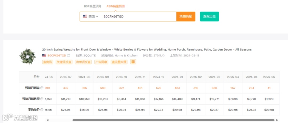Click the left arrow of the horizontal scrollbar
Image resolution: width=288 pixels, height=123 pixels.
pyautogui.click(x=47, y=120)
